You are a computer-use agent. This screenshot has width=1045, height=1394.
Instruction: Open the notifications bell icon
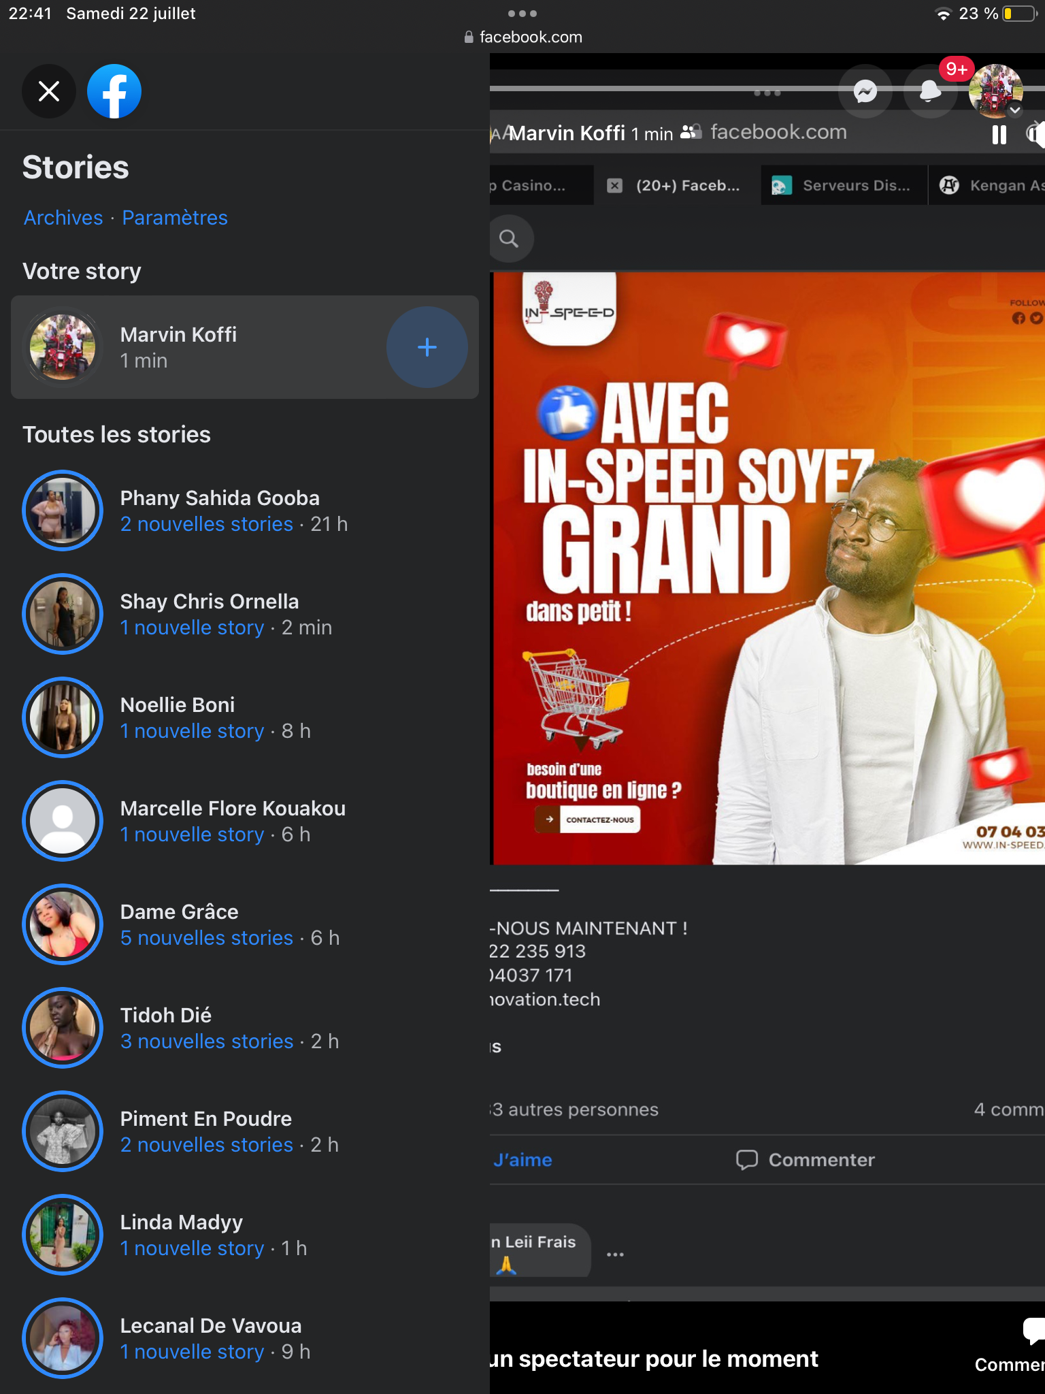point(929,91)
